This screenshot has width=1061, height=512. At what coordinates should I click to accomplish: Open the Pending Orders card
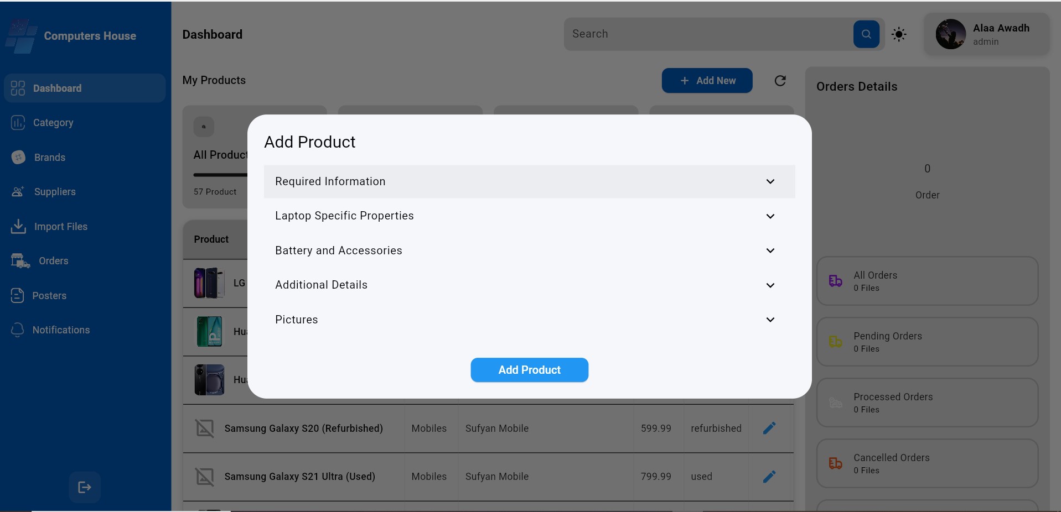point(927,342)
